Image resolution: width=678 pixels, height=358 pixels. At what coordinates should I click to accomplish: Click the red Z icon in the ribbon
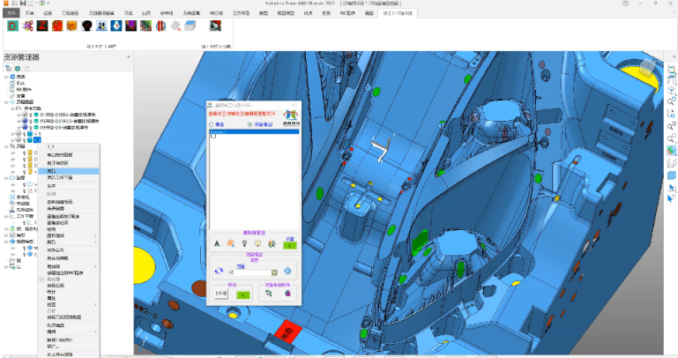click(44, 27)
